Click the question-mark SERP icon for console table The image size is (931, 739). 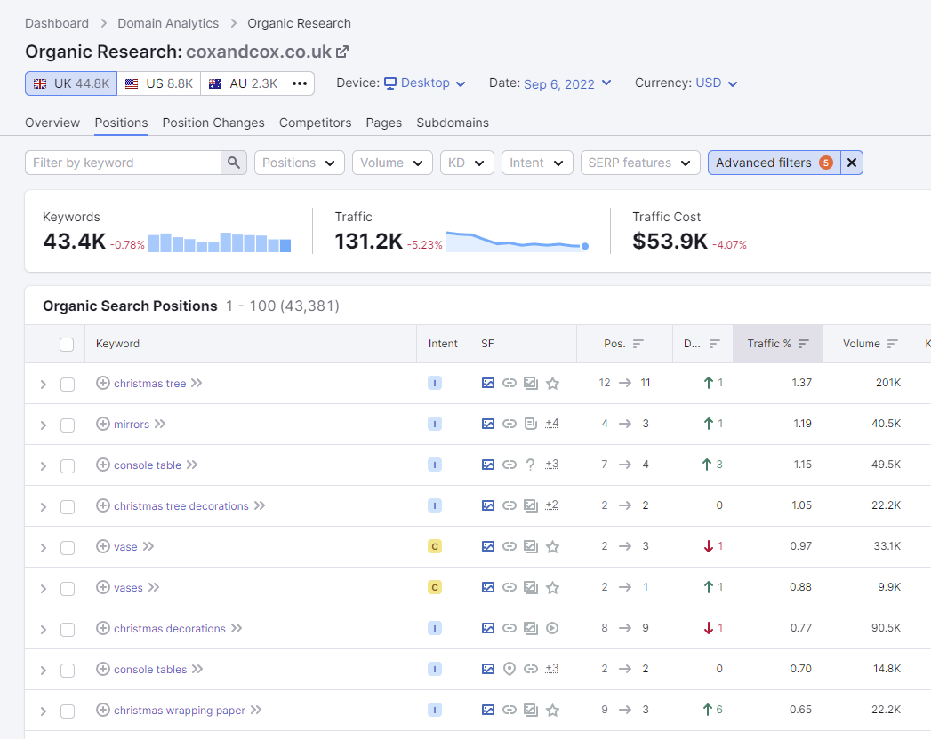531,464
